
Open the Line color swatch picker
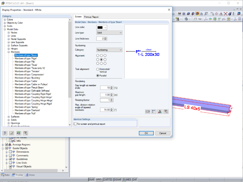[x=102, y=27]
